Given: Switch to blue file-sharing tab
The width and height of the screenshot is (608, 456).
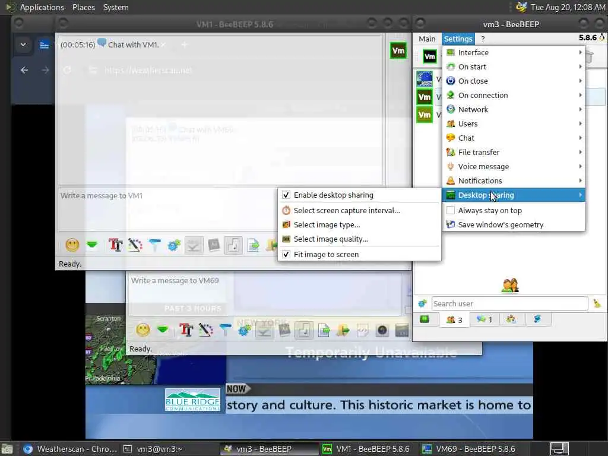Looking at the screenshot, I should (537, 319).
